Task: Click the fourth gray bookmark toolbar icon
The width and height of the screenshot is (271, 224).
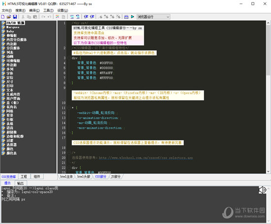Action: click(x=118, y=17)
